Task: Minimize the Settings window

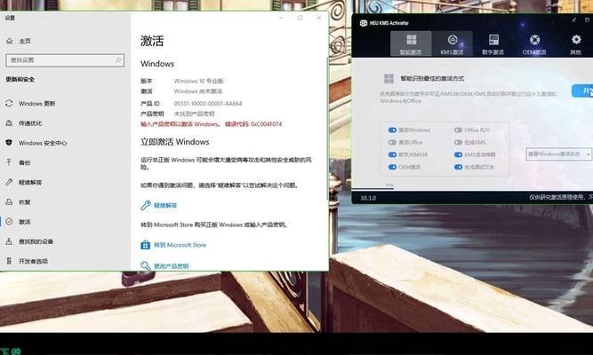Action: click(281, 18)
